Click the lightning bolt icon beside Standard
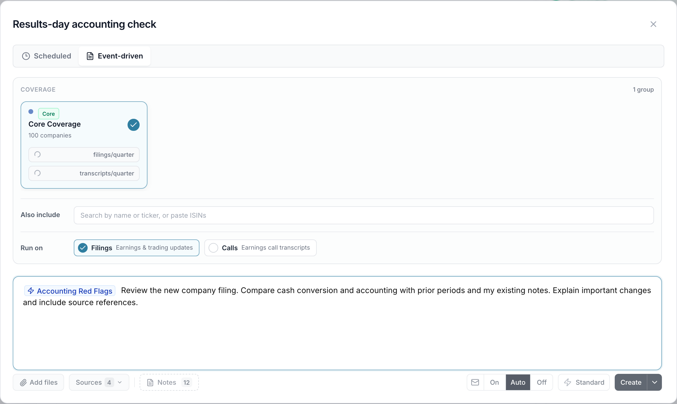 click(568, 382)
